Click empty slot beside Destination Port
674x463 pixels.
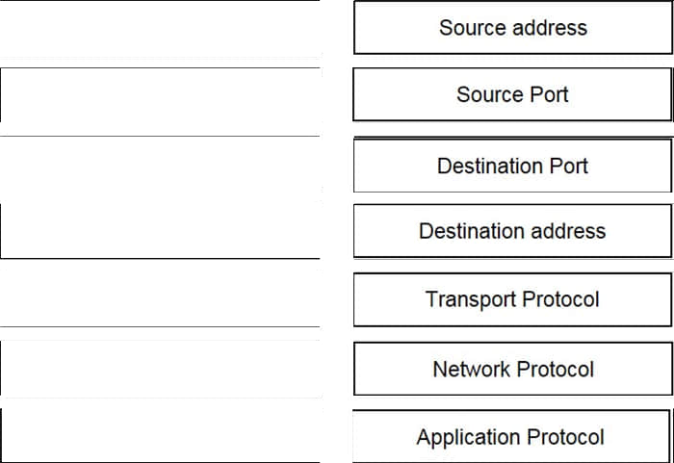[160, 164]
